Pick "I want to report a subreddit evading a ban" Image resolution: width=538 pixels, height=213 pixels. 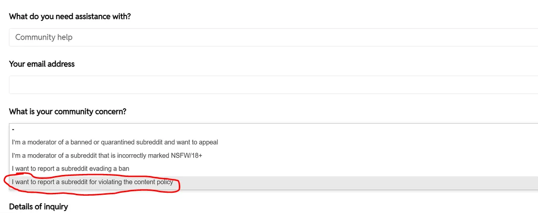click(x=70, y=169)
